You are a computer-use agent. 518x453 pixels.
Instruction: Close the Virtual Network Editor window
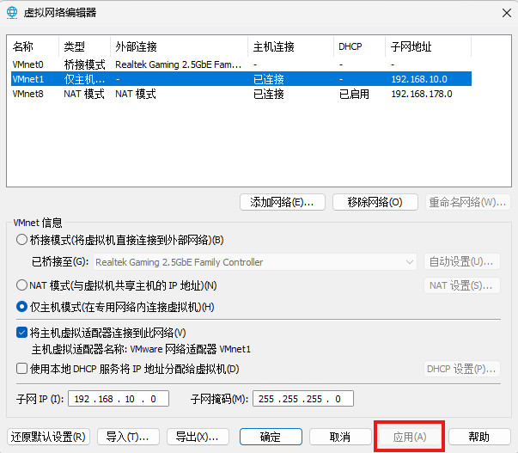[x=503, y=12]
